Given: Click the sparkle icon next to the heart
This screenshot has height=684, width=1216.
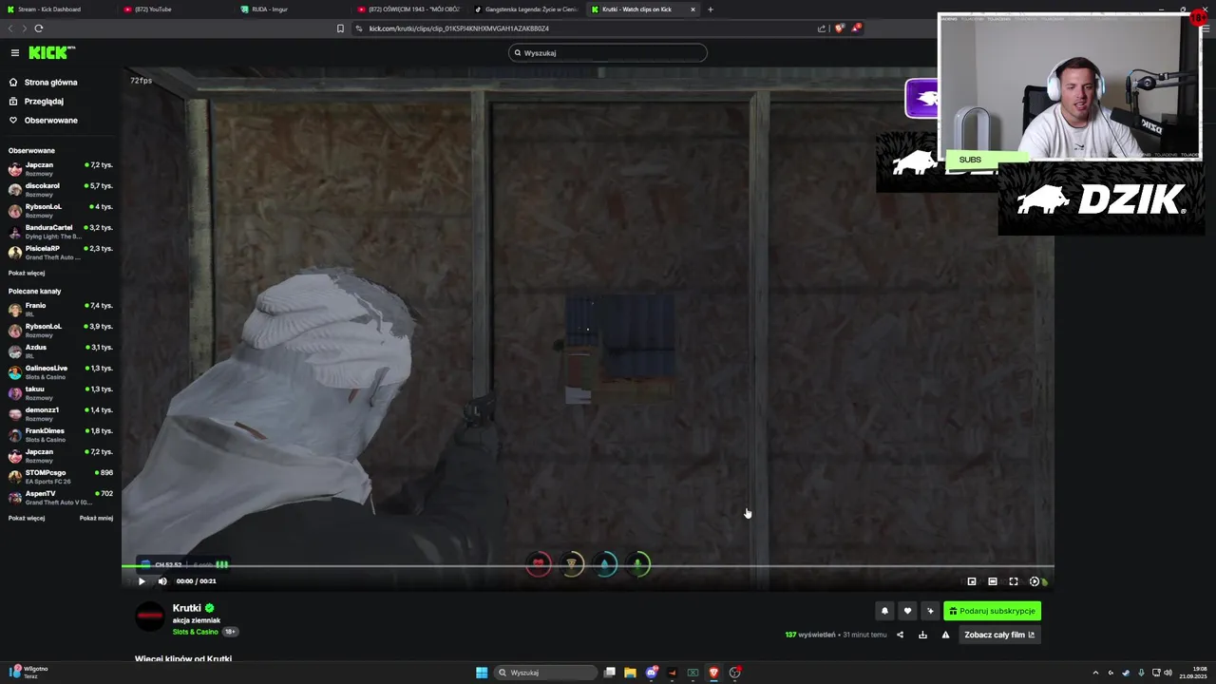Looking at the screenshot, I should tap(930, 611).
